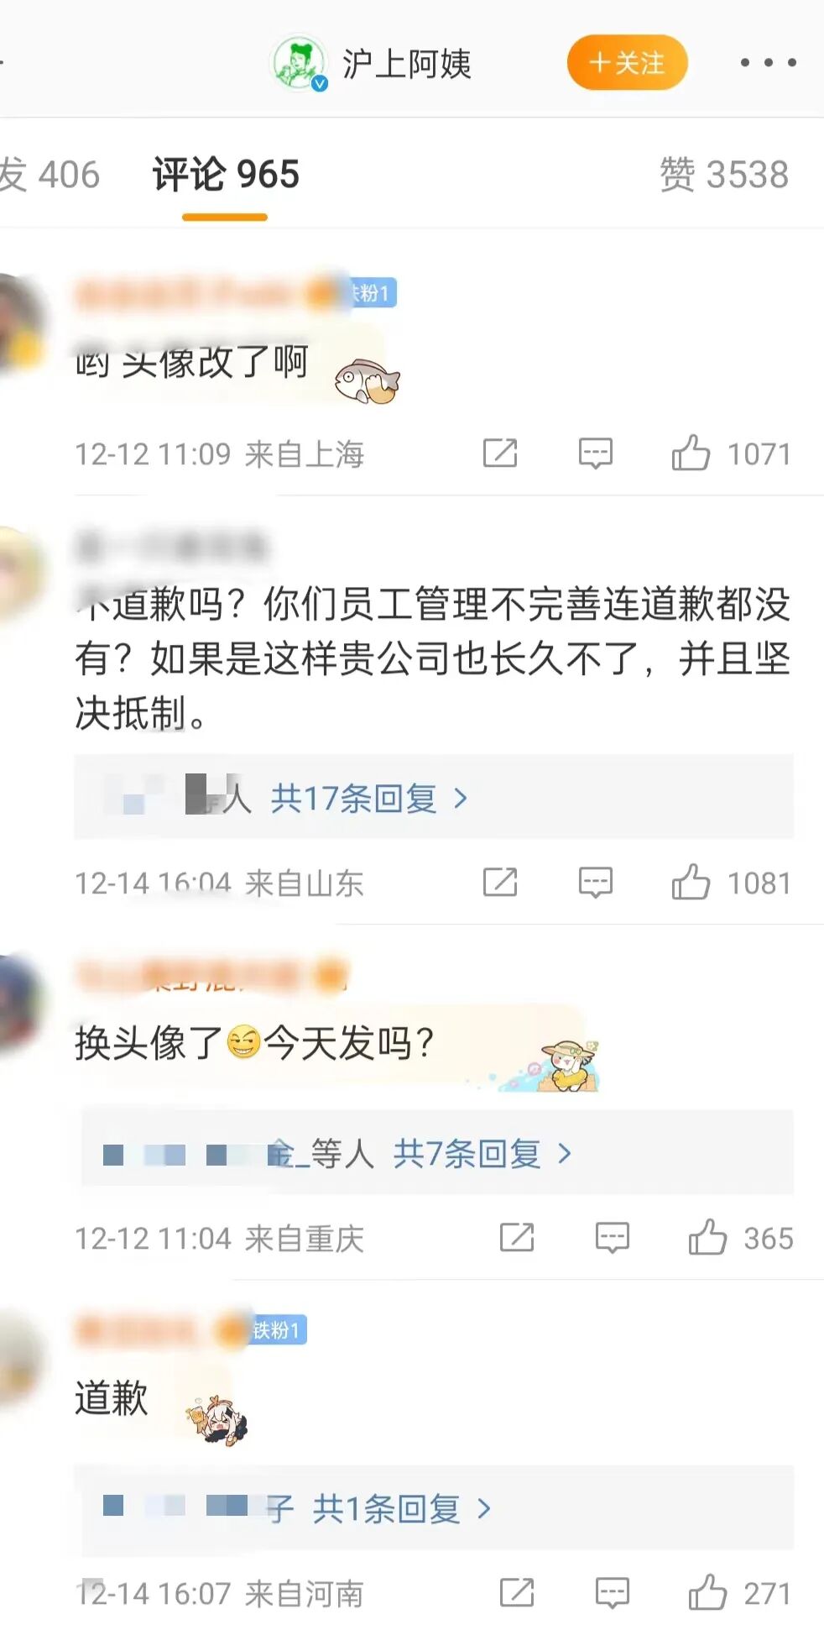The image size is (824, 1630).
Task: Share the Chongqing comment posted 12-12 11:04
Action: pyautogui.click(x=517, y=1238)
